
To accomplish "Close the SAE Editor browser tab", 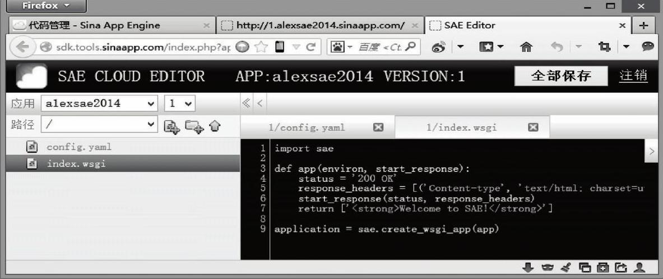I will coord(623,25).
